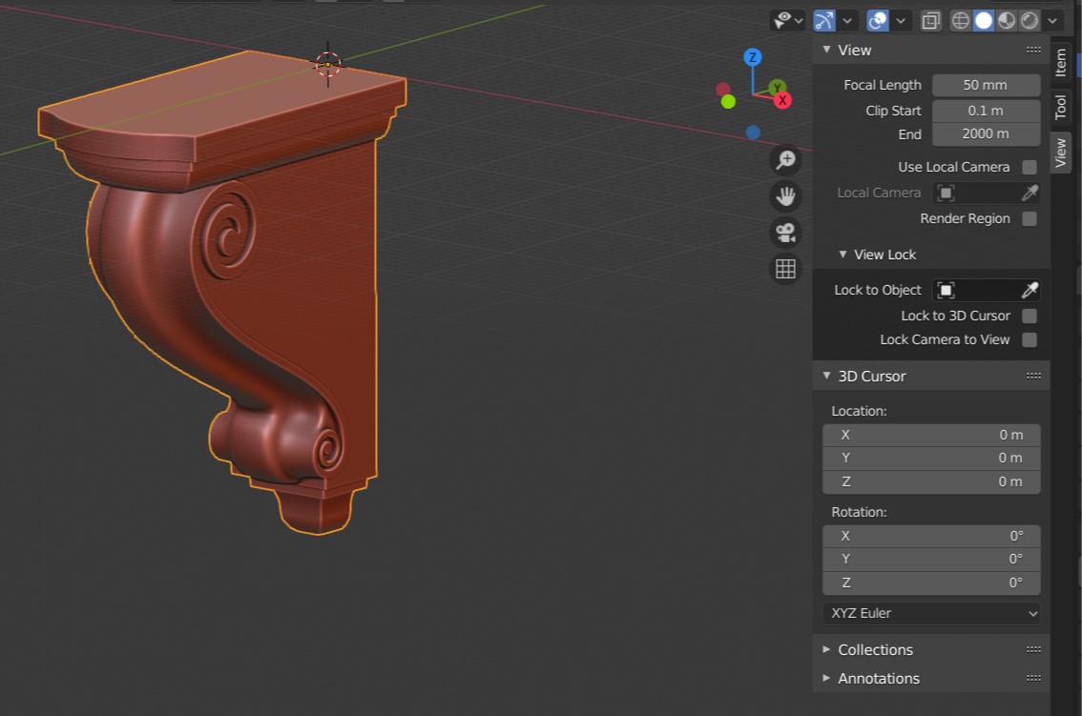Click the cursor Rotation Z field
This screenshot has width=1082, height=716.
coord(931,583)
